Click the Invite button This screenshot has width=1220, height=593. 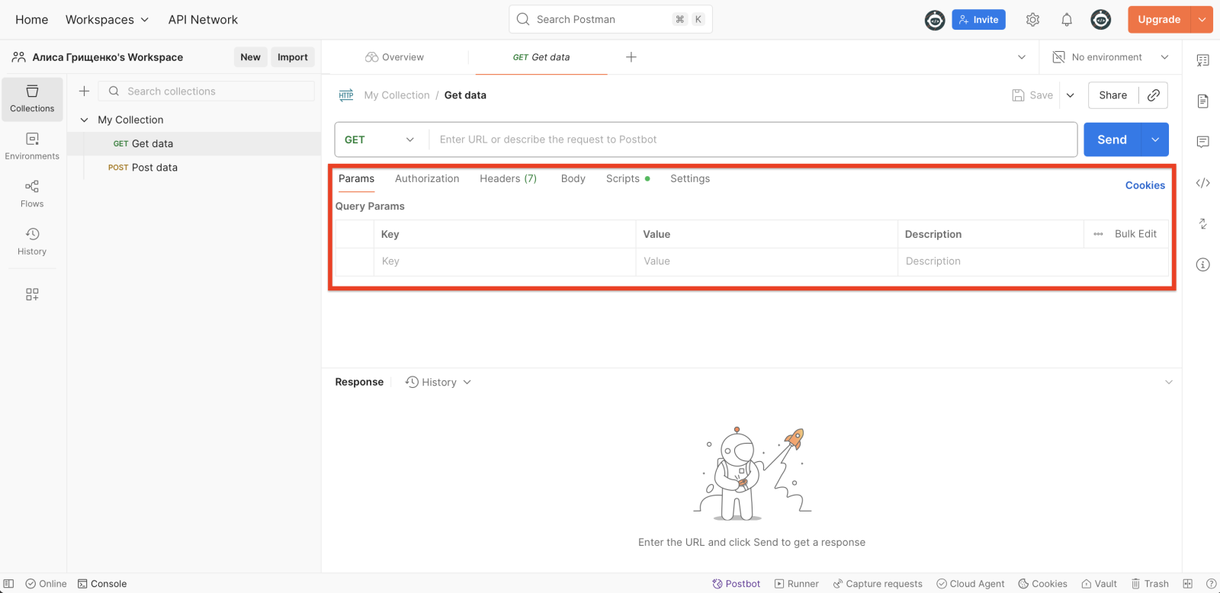pos(978,20)
